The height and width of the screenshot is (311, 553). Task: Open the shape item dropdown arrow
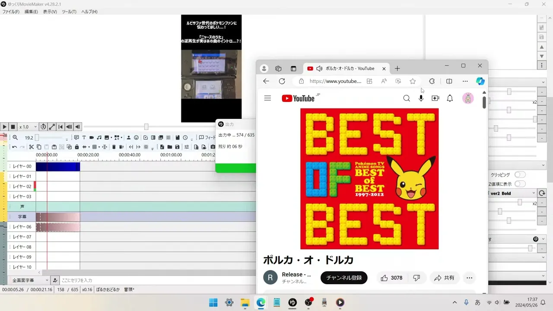(x=122, y=138)
